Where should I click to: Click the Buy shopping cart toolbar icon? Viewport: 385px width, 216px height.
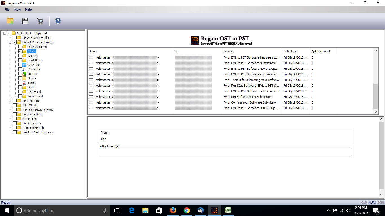tap(40, 21)
